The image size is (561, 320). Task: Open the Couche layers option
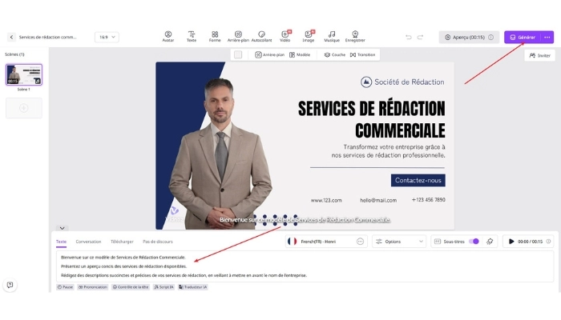[334, 54]
